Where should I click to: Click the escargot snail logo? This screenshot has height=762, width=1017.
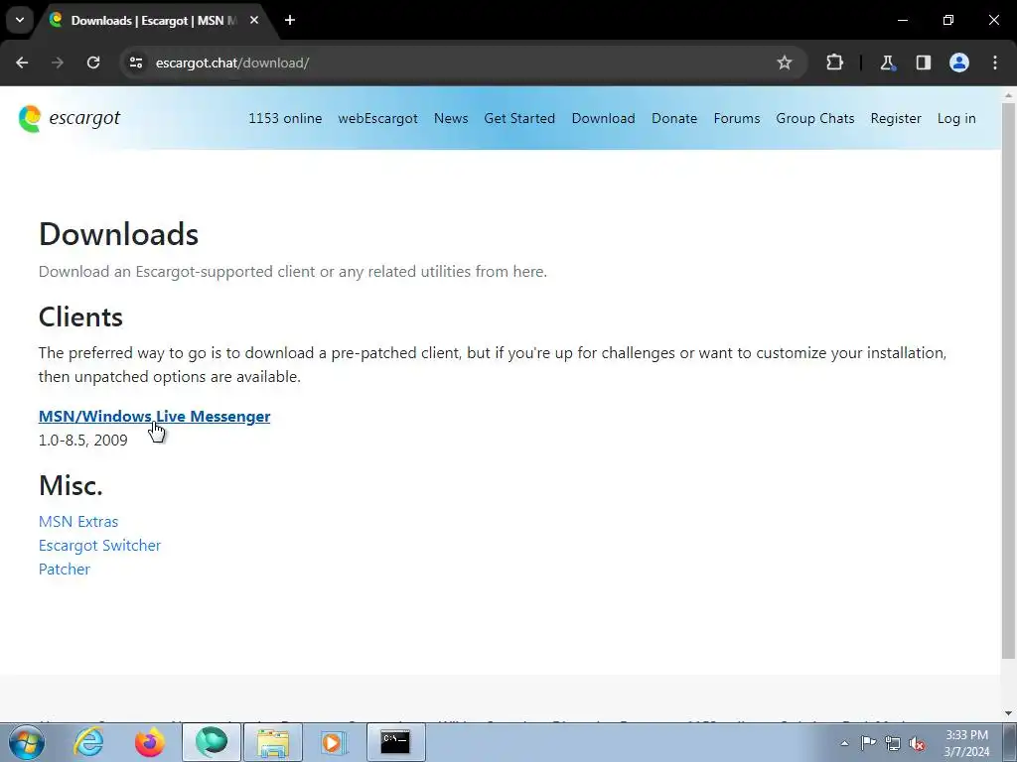click(x=30, y=119)
